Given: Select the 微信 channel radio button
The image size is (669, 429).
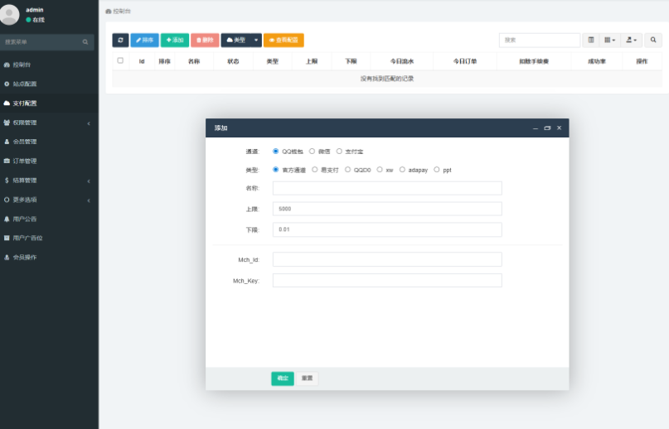Looking at the screenshot, I should tap(313, 152).
